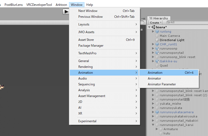Click the runlong prefab cube icon

pos(157,32)
